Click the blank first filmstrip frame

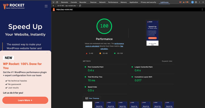88,105
